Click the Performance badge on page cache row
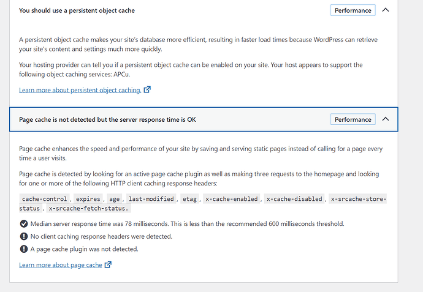Image resolution: width=423 pixels, height=292 pixels. [353, 119]
